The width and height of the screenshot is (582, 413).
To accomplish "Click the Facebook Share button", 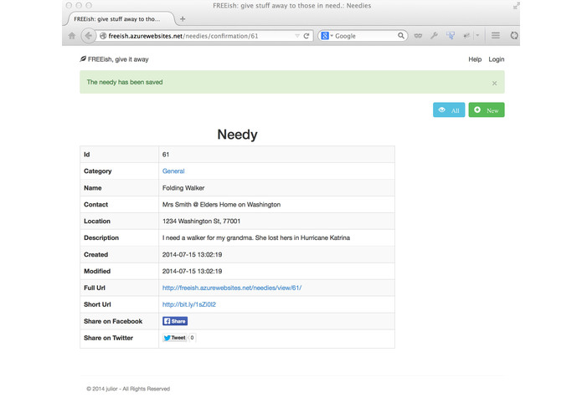I will point(175,321).
